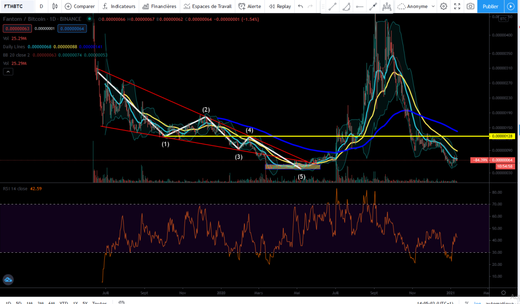Open the candlestick chart style selector
Image resolution: width=520 pixels, height=304 pixels.
[x=55, y=6]
